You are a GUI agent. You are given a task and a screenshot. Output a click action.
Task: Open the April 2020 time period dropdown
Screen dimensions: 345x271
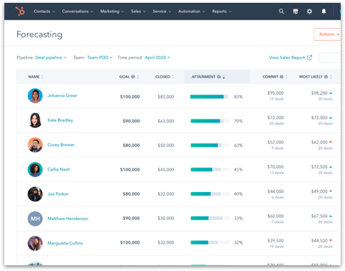coord(157,58)
